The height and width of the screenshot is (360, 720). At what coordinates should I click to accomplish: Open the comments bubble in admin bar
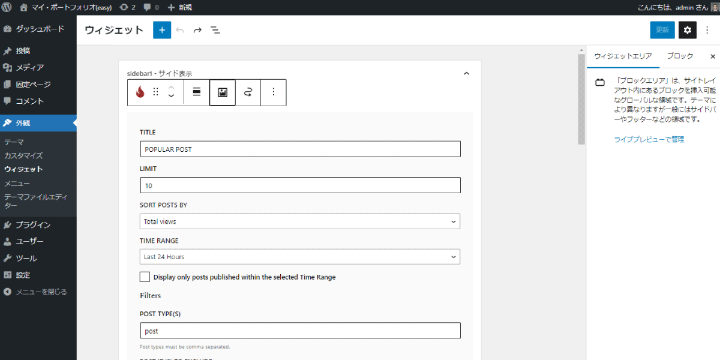tap(152, 8)
